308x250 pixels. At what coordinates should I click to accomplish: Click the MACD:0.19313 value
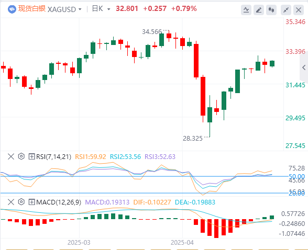click(107, 202)
